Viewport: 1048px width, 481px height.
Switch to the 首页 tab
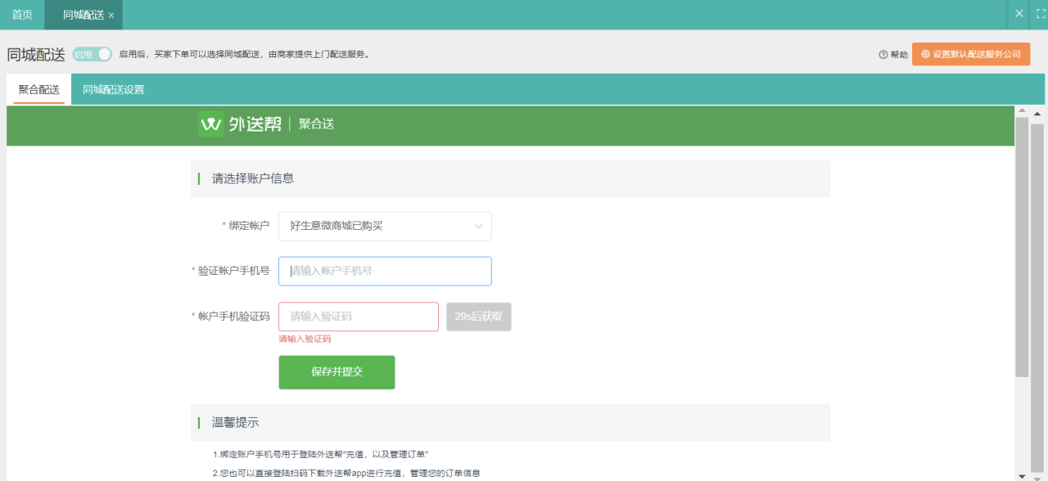tap(22, 15)
